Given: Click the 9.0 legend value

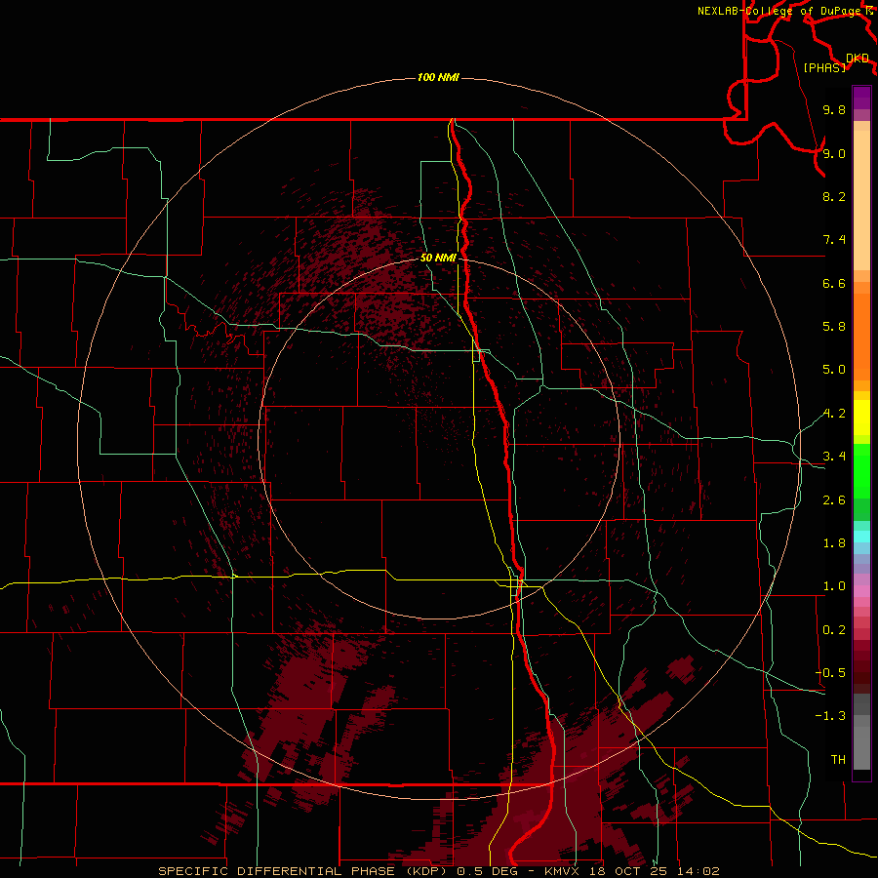Looking at the screenshot, I should click(x=834, y=153).
